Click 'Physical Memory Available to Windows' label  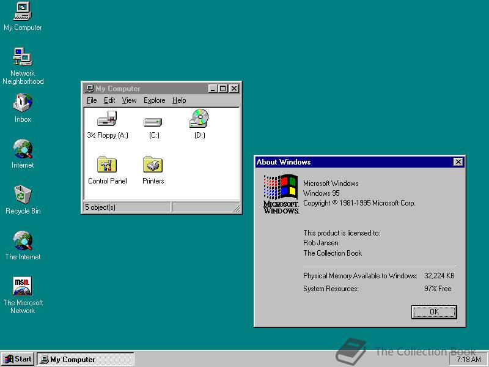(x=360, y=276)
